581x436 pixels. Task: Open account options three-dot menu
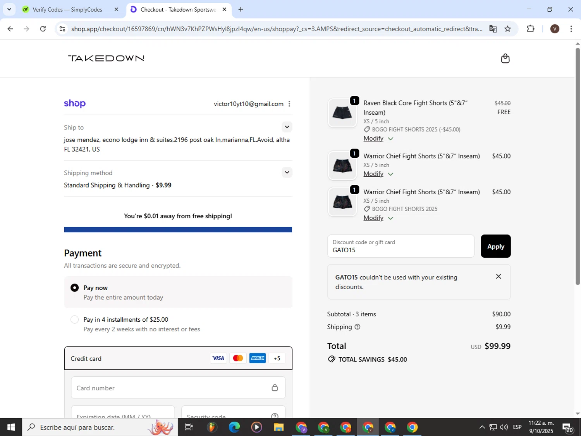tap(289, 104)
